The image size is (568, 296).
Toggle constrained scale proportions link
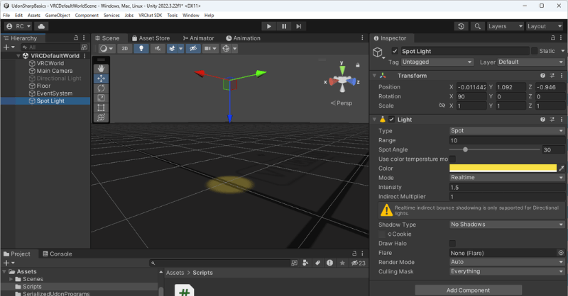(x=442, y=106)
